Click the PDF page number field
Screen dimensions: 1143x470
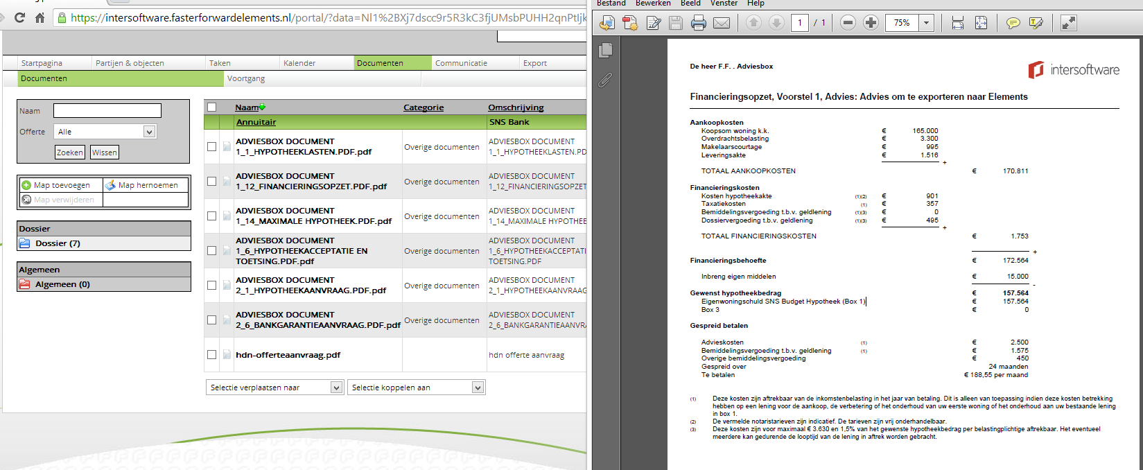click(799, 23)
